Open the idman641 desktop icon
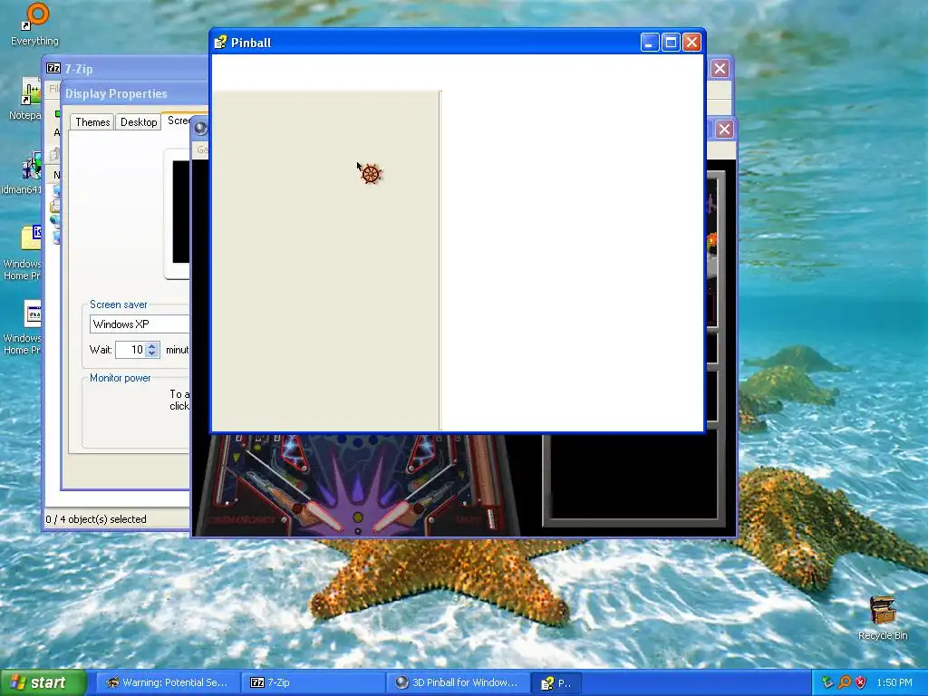This screenshot has width=928, height=696. 24,173
